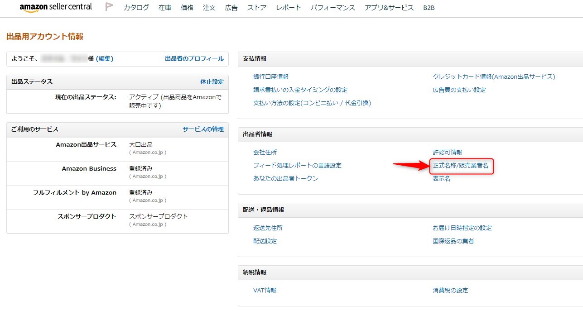This screenshot has width=583, height=320.
Task: Open 配送設定 link
Action: click(x=265, y=241)
